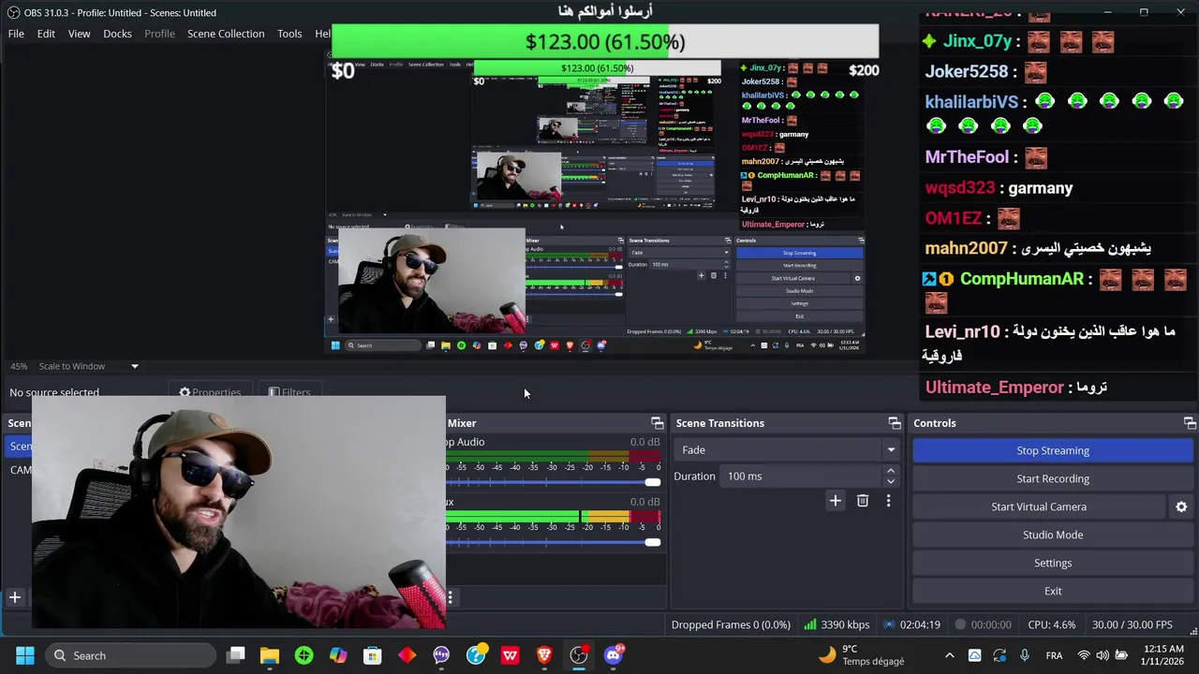This screenshot has height=674, width=1199.
Task: Click wqsd323 garmany chat message
Action: pyautogui.click(x=999, y=188)
